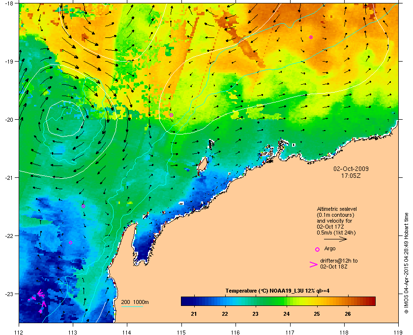This screenshot has height=335, width=413.
Task: Click the '114' longitude axis label
Action: pos(127,332)
